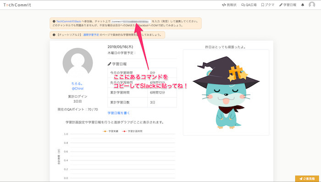
Task: Go to ブクマ bookmarks menu item
Action: [267, 5]
